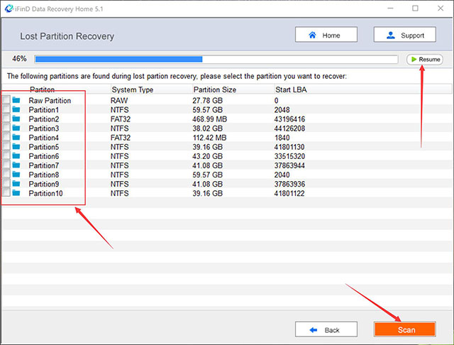Check the Partition2 checkbox

(6, 119)
